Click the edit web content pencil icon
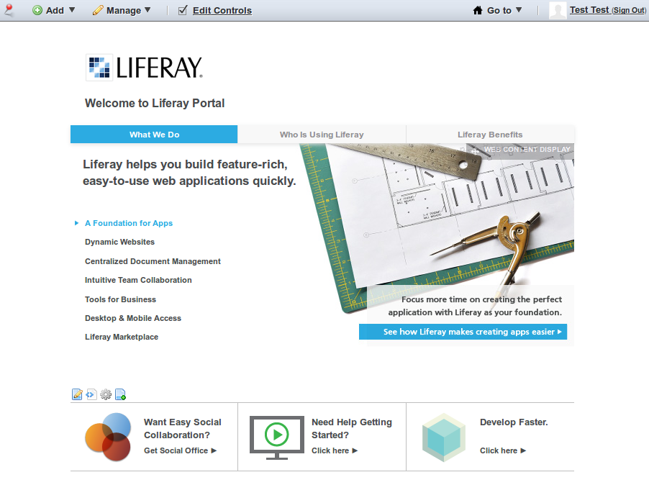The image size is (649, 485). point(77,394)
